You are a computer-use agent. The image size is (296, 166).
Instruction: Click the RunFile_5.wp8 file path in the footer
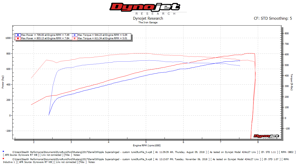coord(82,152)
